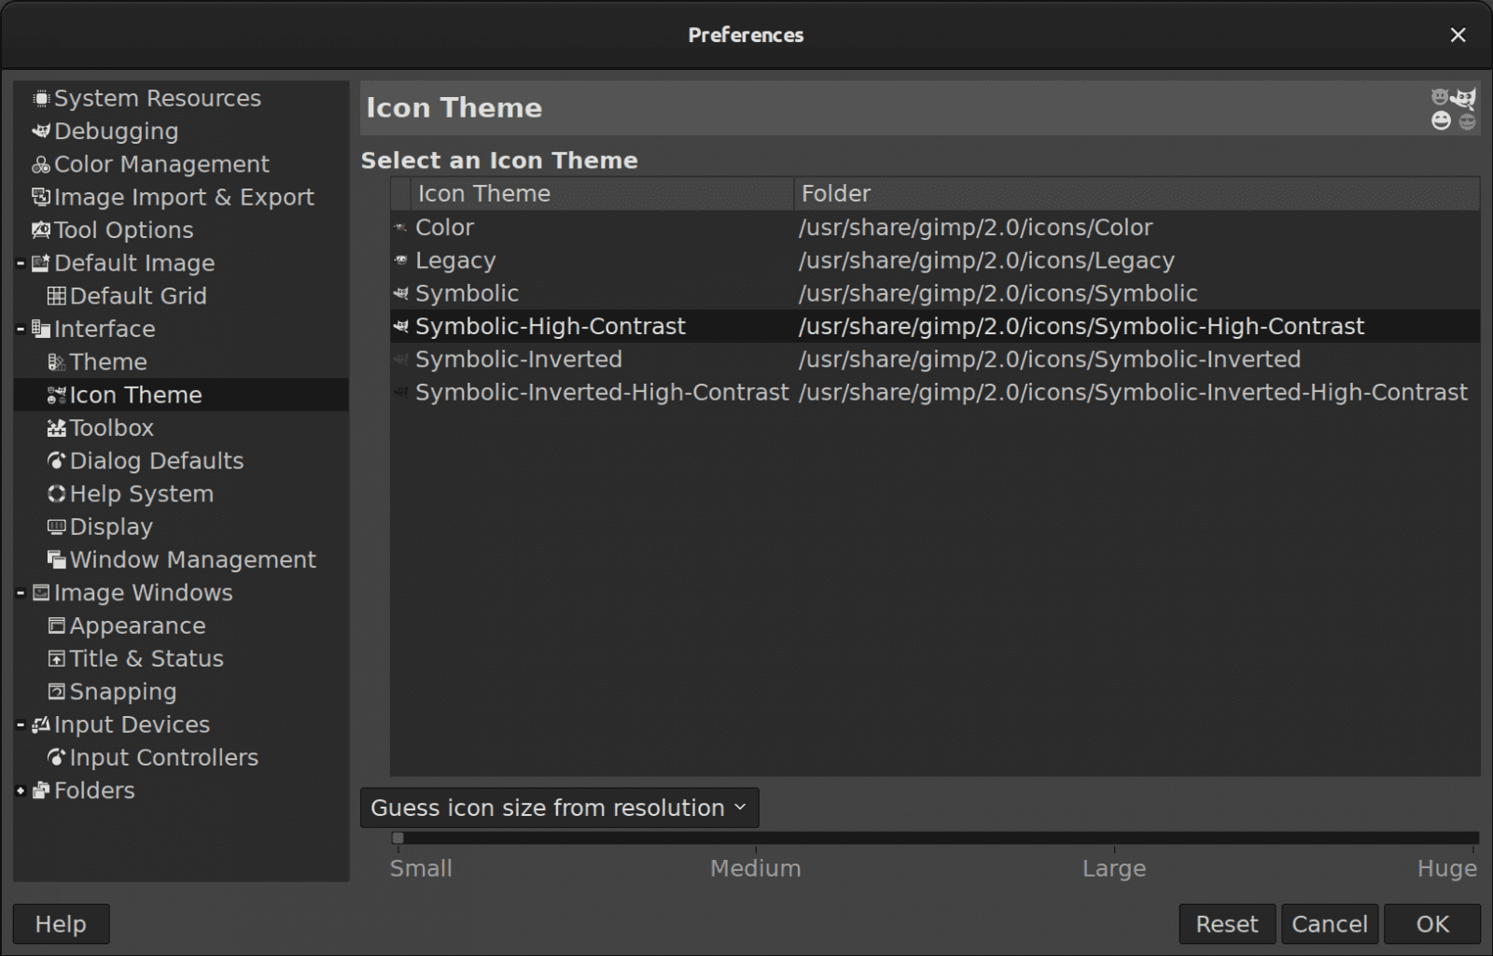Viewport: 1493px width, 956px height.
Task: Click the icon size slider near Small
Action: coord(398,837)
